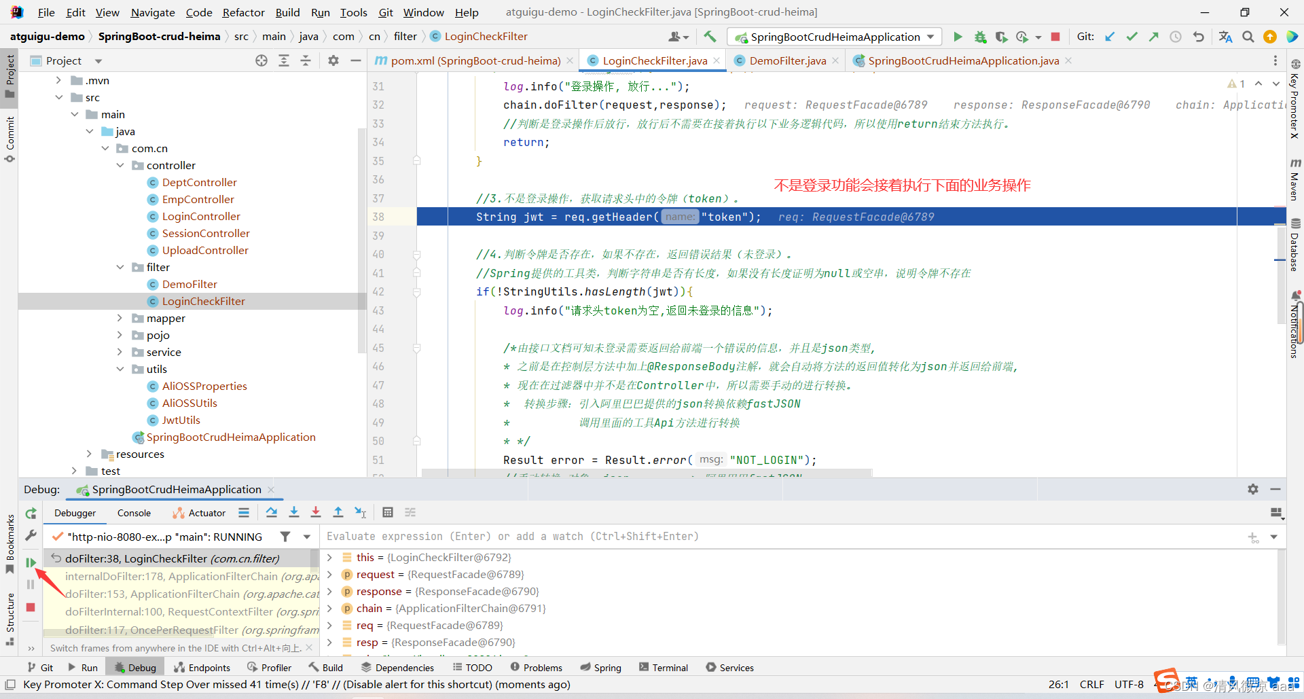Click Step Over debugger icon
This screenshot has height=699, width=1304.
[272, 512]
